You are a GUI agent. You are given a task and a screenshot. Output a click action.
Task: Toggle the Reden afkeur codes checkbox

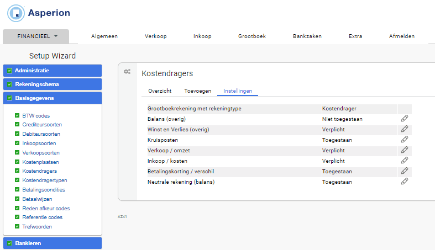click(17, 208)
